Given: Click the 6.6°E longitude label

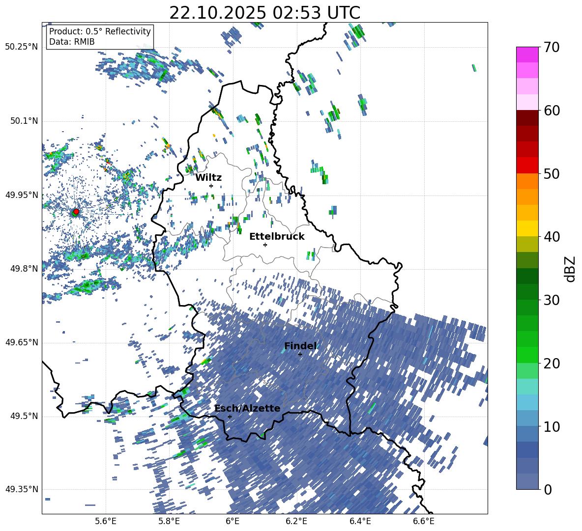Looking at the screenshot, I should pos(424,521).
